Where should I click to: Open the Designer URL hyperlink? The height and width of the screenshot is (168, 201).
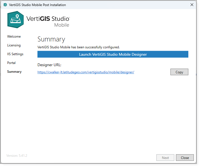coord(86,72)
